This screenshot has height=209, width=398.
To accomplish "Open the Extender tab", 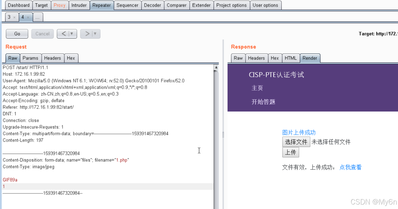I will (201, 5).
